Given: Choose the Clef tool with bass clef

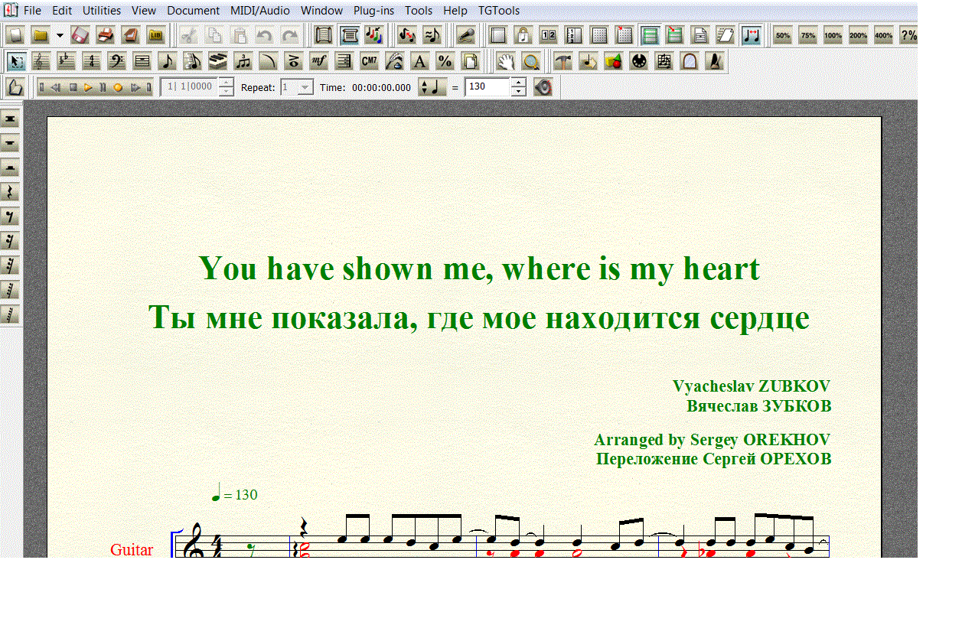Looking at the screenshot, I should (x=116, y=62).
